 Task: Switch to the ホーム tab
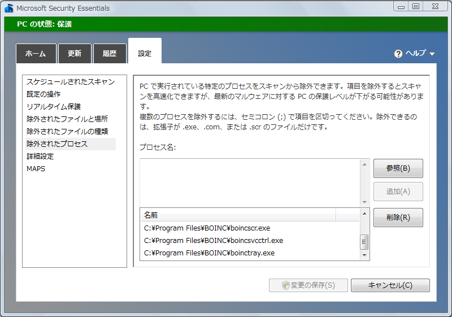click(36, 53)
